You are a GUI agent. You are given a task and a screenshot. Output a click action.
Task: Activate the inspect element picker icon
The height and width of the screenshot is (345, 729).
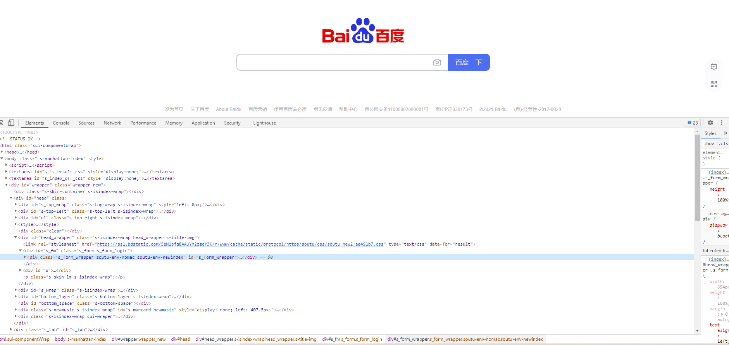[x=2, y=123]
